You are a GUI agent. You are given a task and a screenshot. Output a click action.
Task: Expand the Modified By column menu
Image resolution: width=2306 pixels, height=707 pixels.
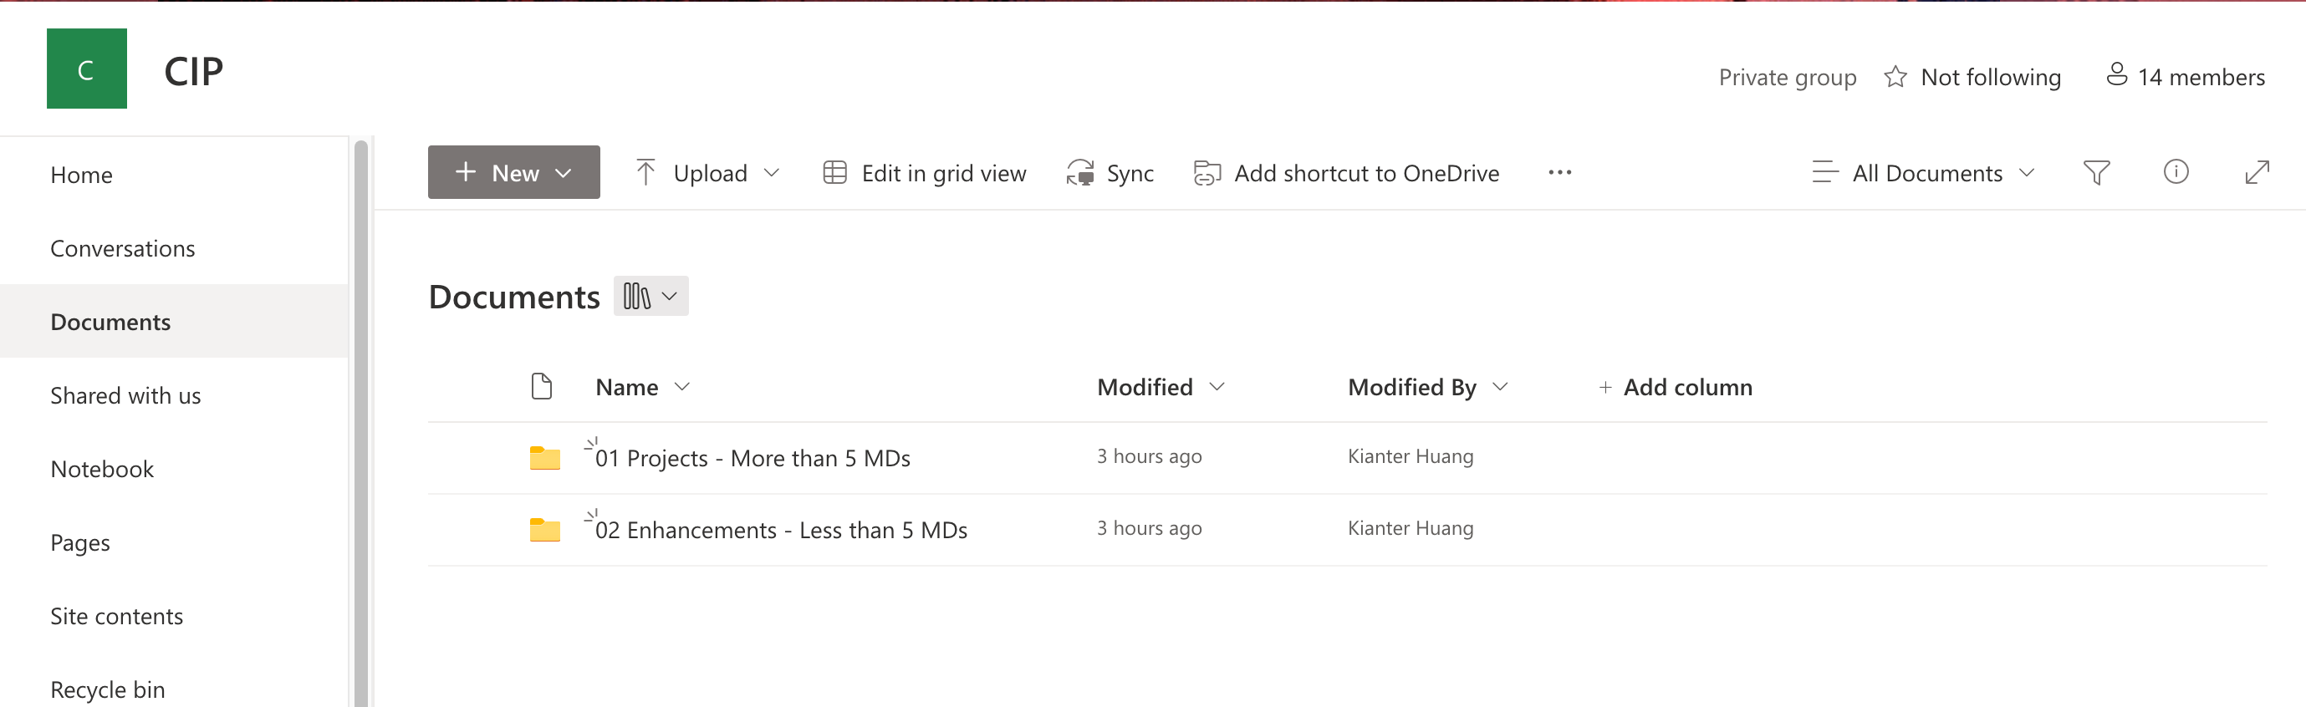click(1500, 387)
